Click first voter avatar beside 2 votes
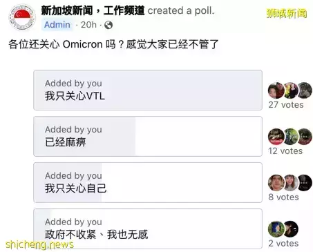313x252 pixels. [276, 229]
